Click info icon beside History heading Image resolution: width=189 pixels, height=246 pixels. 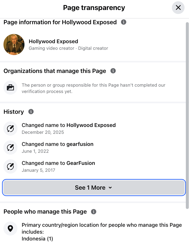(x=31, y=112)
